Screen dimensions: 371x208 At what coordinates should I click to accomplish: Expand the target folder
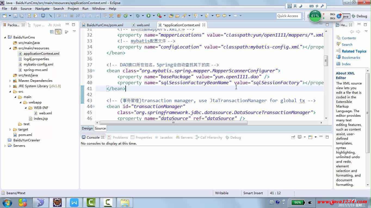10,129
